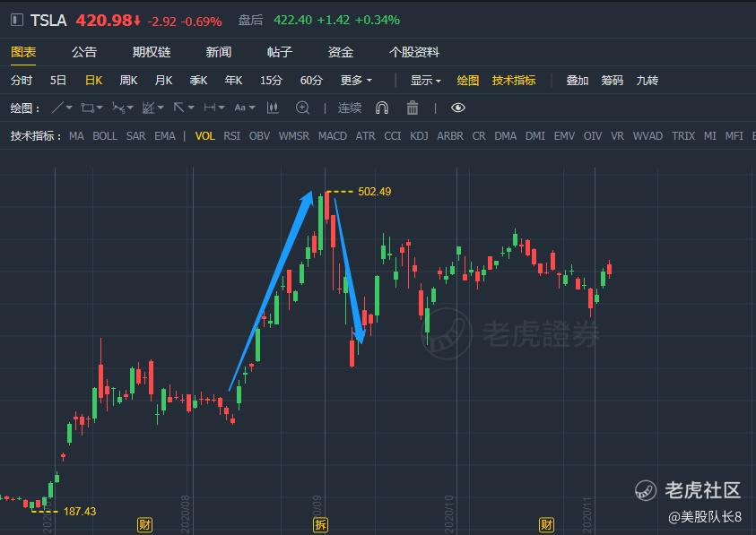Select the line drawing tool
Viewport: 756px width, 535px height.
[56, 108]
